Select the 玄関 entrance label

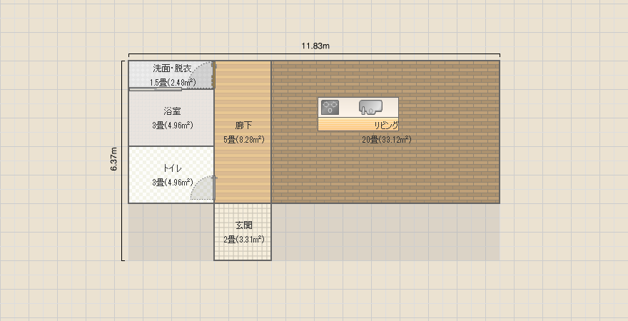[x=243, y=225]
